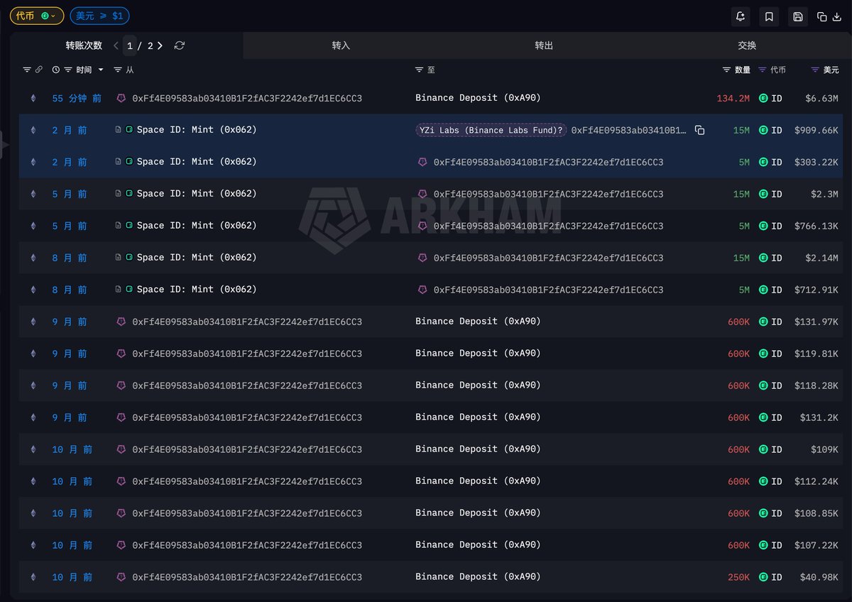The height and width of the screenshot is (602, 852).
Task: Save the filter using the floppy disk icon
Action: [798, 16]
